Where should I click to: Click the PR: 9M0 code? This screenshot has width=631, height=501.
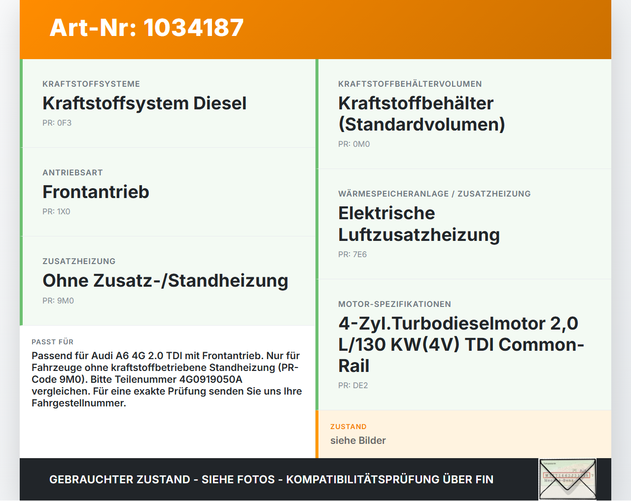[58, 301]
